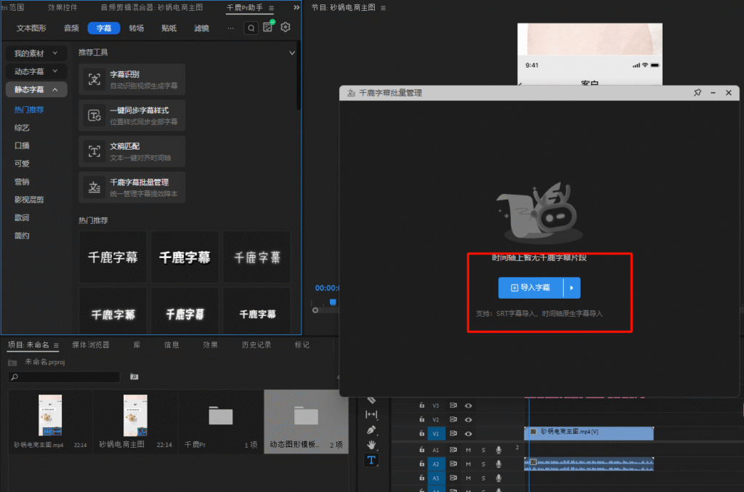Toggle visibility eye for track V1

[x=469, y=434]
